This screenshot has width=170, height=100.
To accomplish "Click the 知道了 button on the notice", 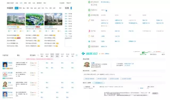I will coord(155,93).
